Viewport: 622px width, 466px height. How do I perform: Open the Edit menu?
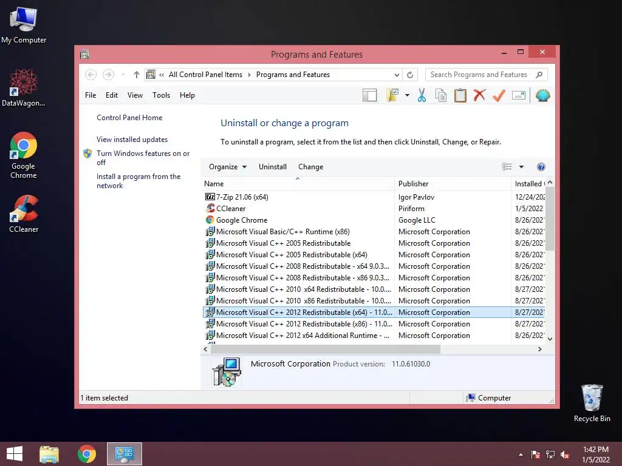(x=112, y=95)
